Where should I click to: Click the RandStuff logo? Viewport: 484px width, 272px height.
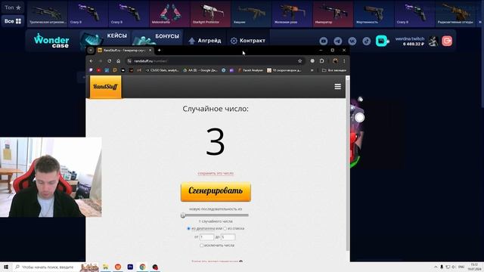coord(105,87)
